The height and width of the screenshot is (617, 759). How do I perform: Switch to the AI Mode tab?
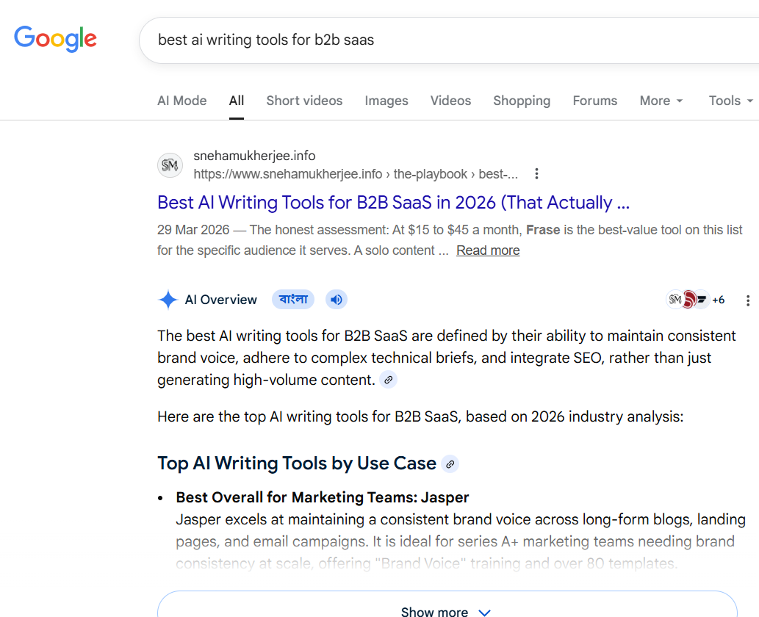[182, 101]
